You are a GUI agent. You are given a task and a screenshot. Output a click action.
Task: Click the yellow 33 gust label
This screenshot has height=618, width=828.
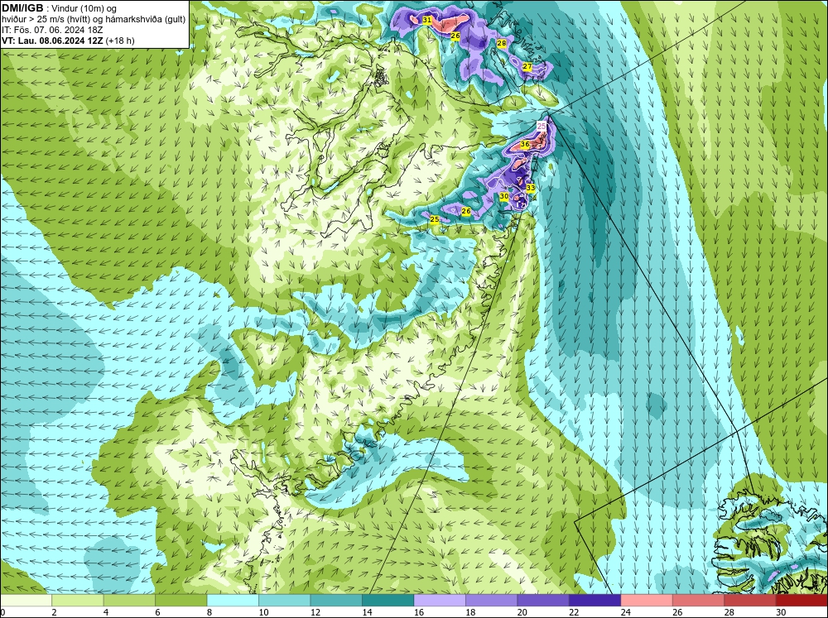531,187
